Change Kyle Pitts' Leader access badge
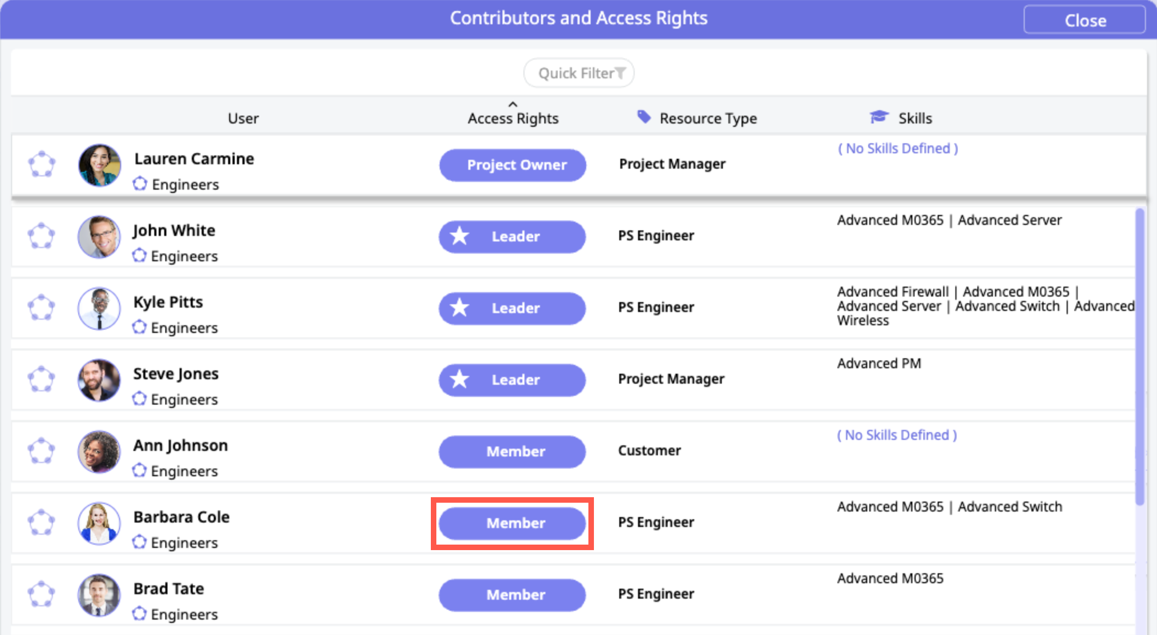Screen dimensions: 1157x635 pyautogui.click(x=512, y=308)
